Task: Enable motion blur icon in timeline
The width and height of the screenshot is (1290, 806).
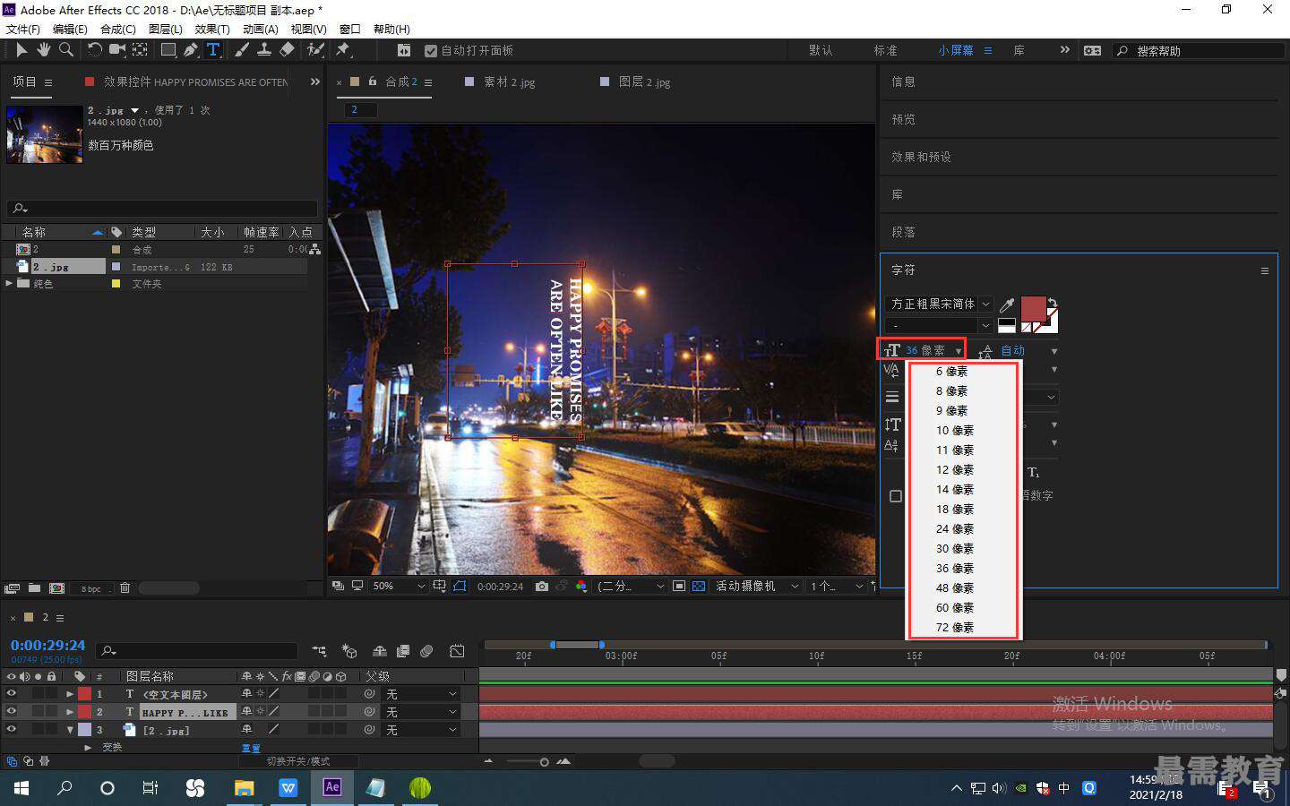Action: (x=427, y=651)
